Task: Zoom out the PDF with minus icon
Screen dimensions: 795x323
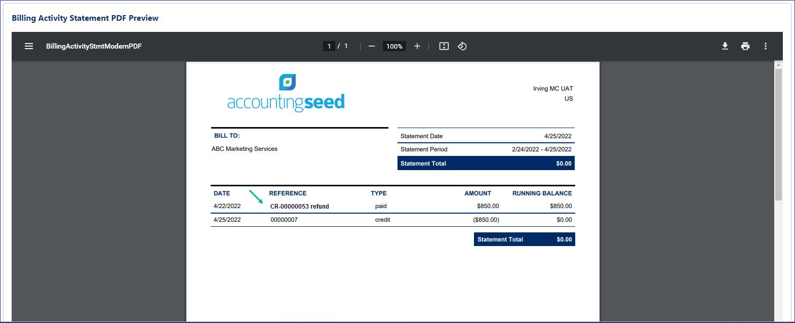Action: (372, 46)
